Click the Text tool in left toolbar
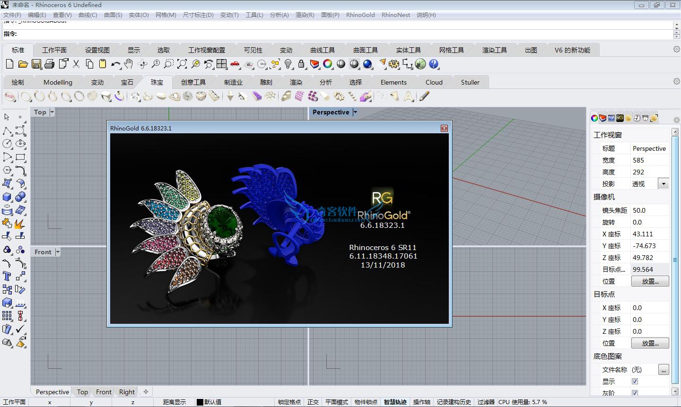 7,277
